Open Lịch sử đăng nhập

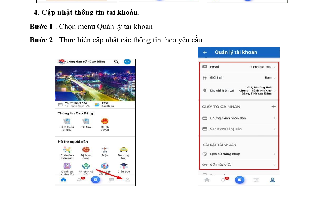click(x=240, y=154)
